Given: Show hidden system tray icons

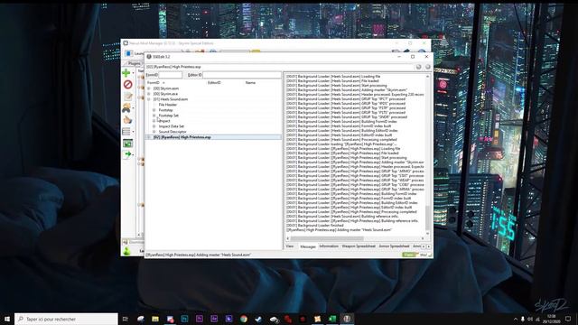Looking at the screenshot, I should [516, 319].
